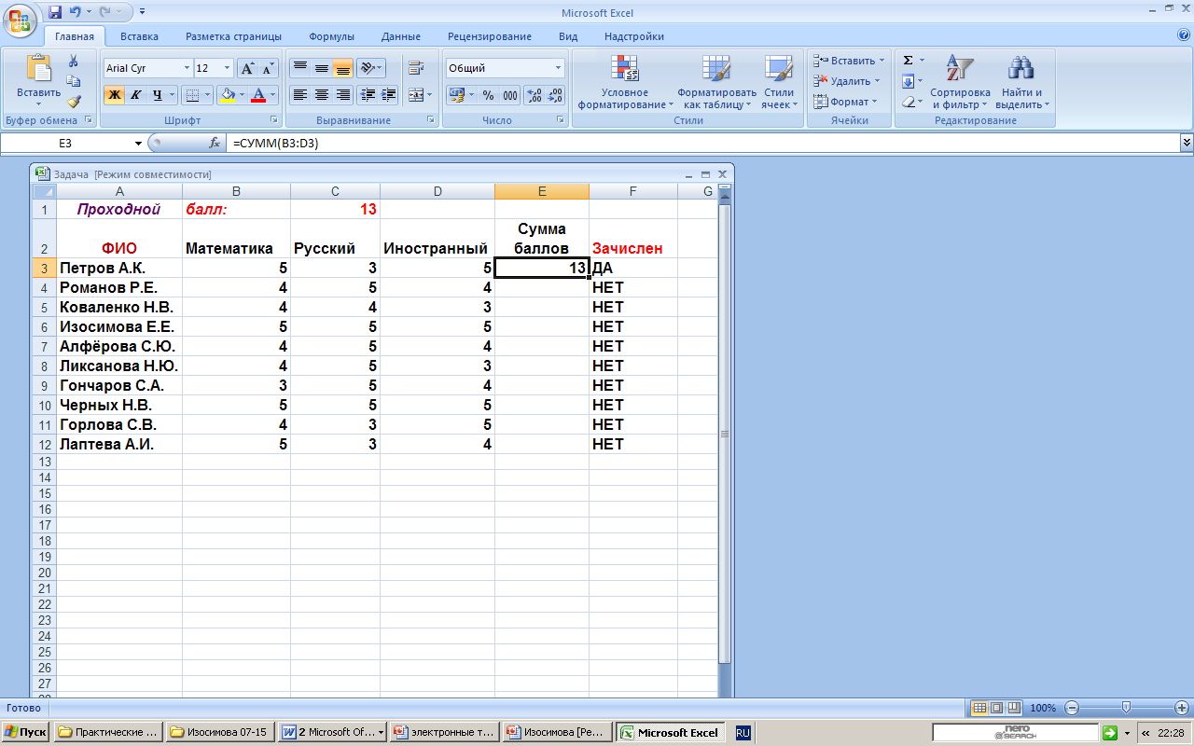The height and width of the screenshot is (746, 1194).
Task: Open the number format dropdown showing Общий
Action: 559,69
